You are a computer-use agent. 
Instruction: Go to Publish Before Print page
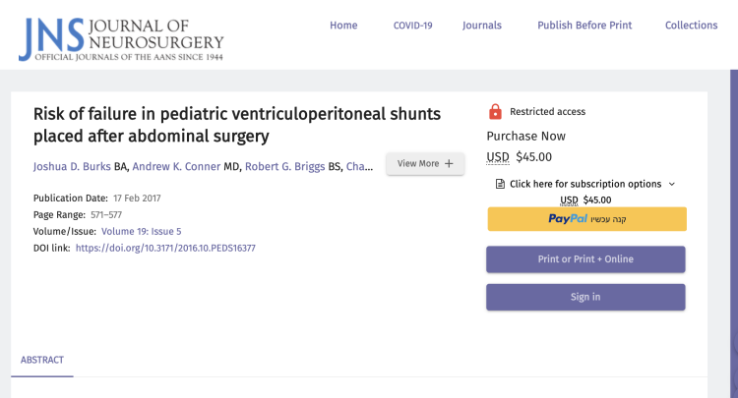tap(584, 26)
